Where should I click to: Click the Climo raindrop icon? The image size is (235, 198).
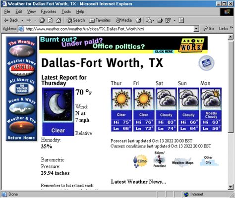(x=140, y=161)
